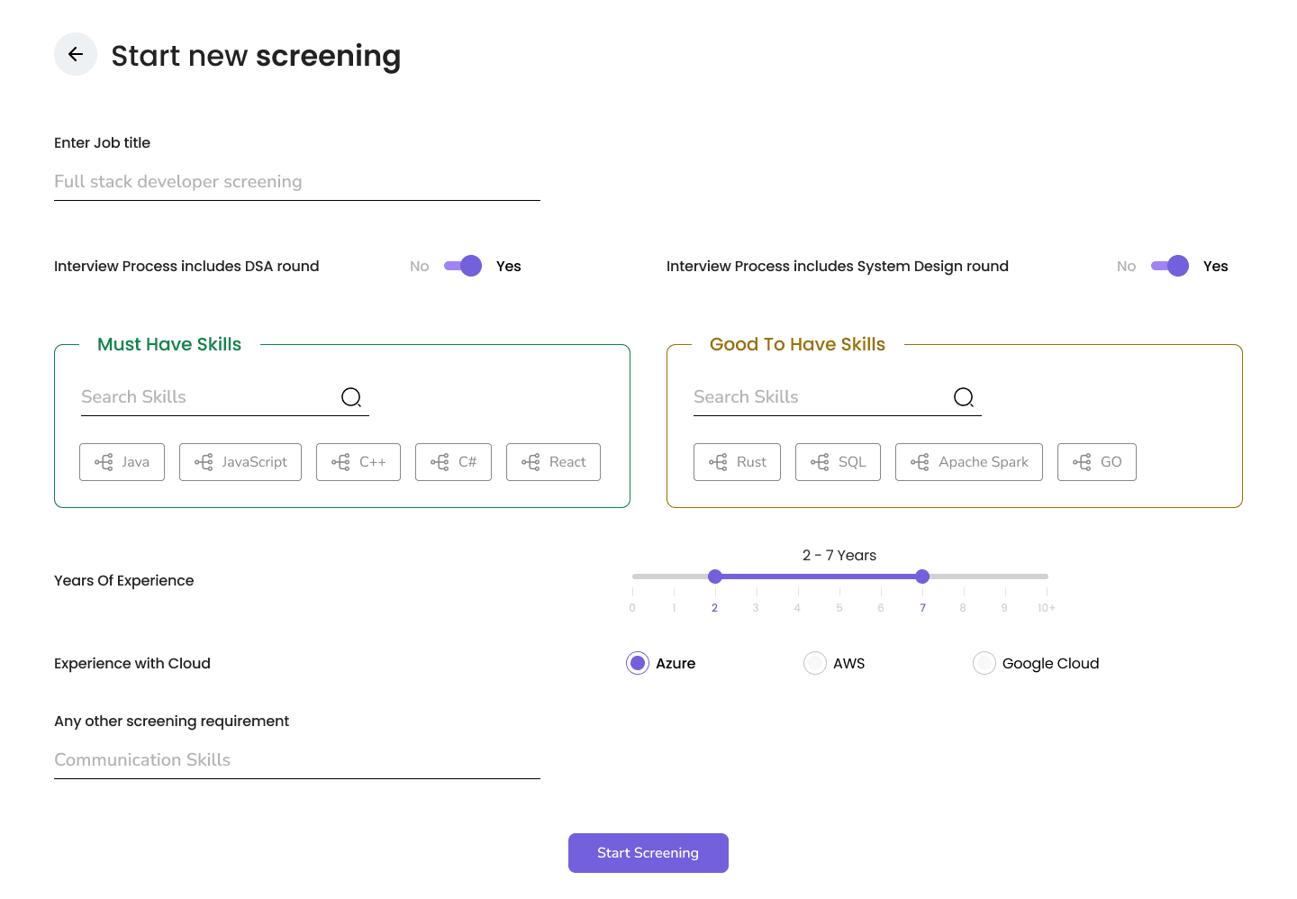Toggle the System Design round switch

[x=1170, y=266]
